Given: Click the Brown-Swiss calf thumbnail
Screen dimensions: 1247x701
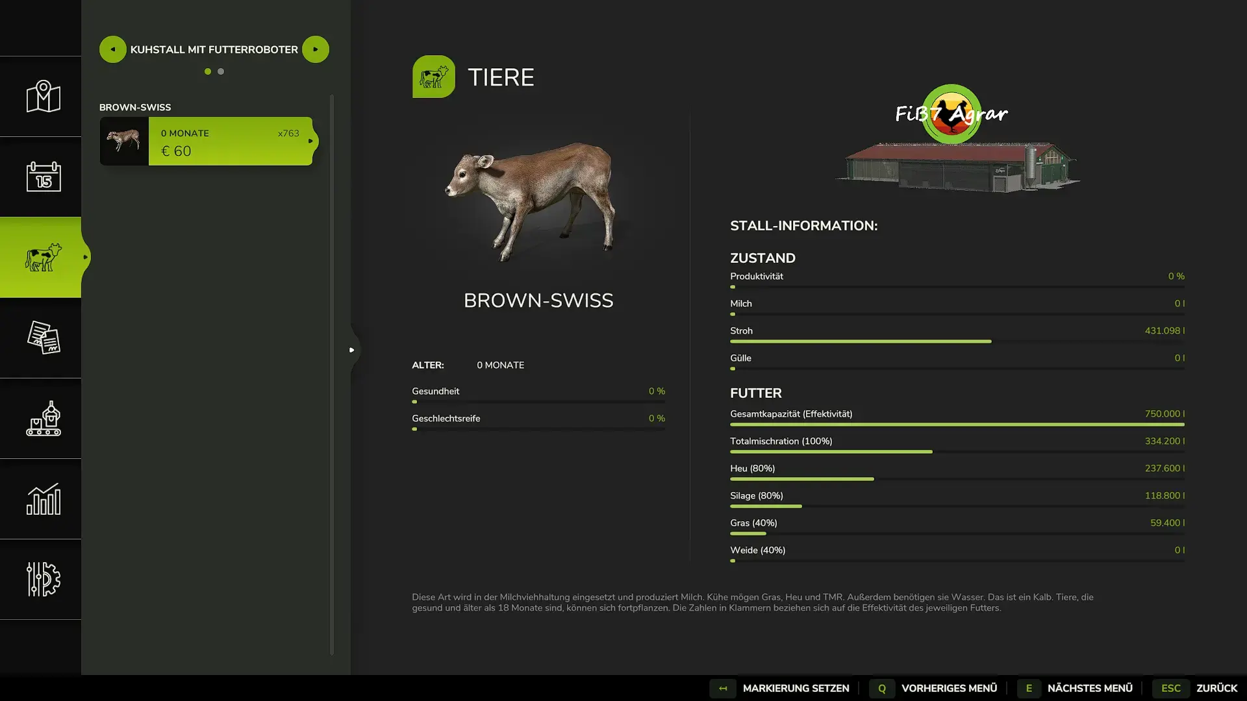Looking at the screenshot, I should 124,141.
